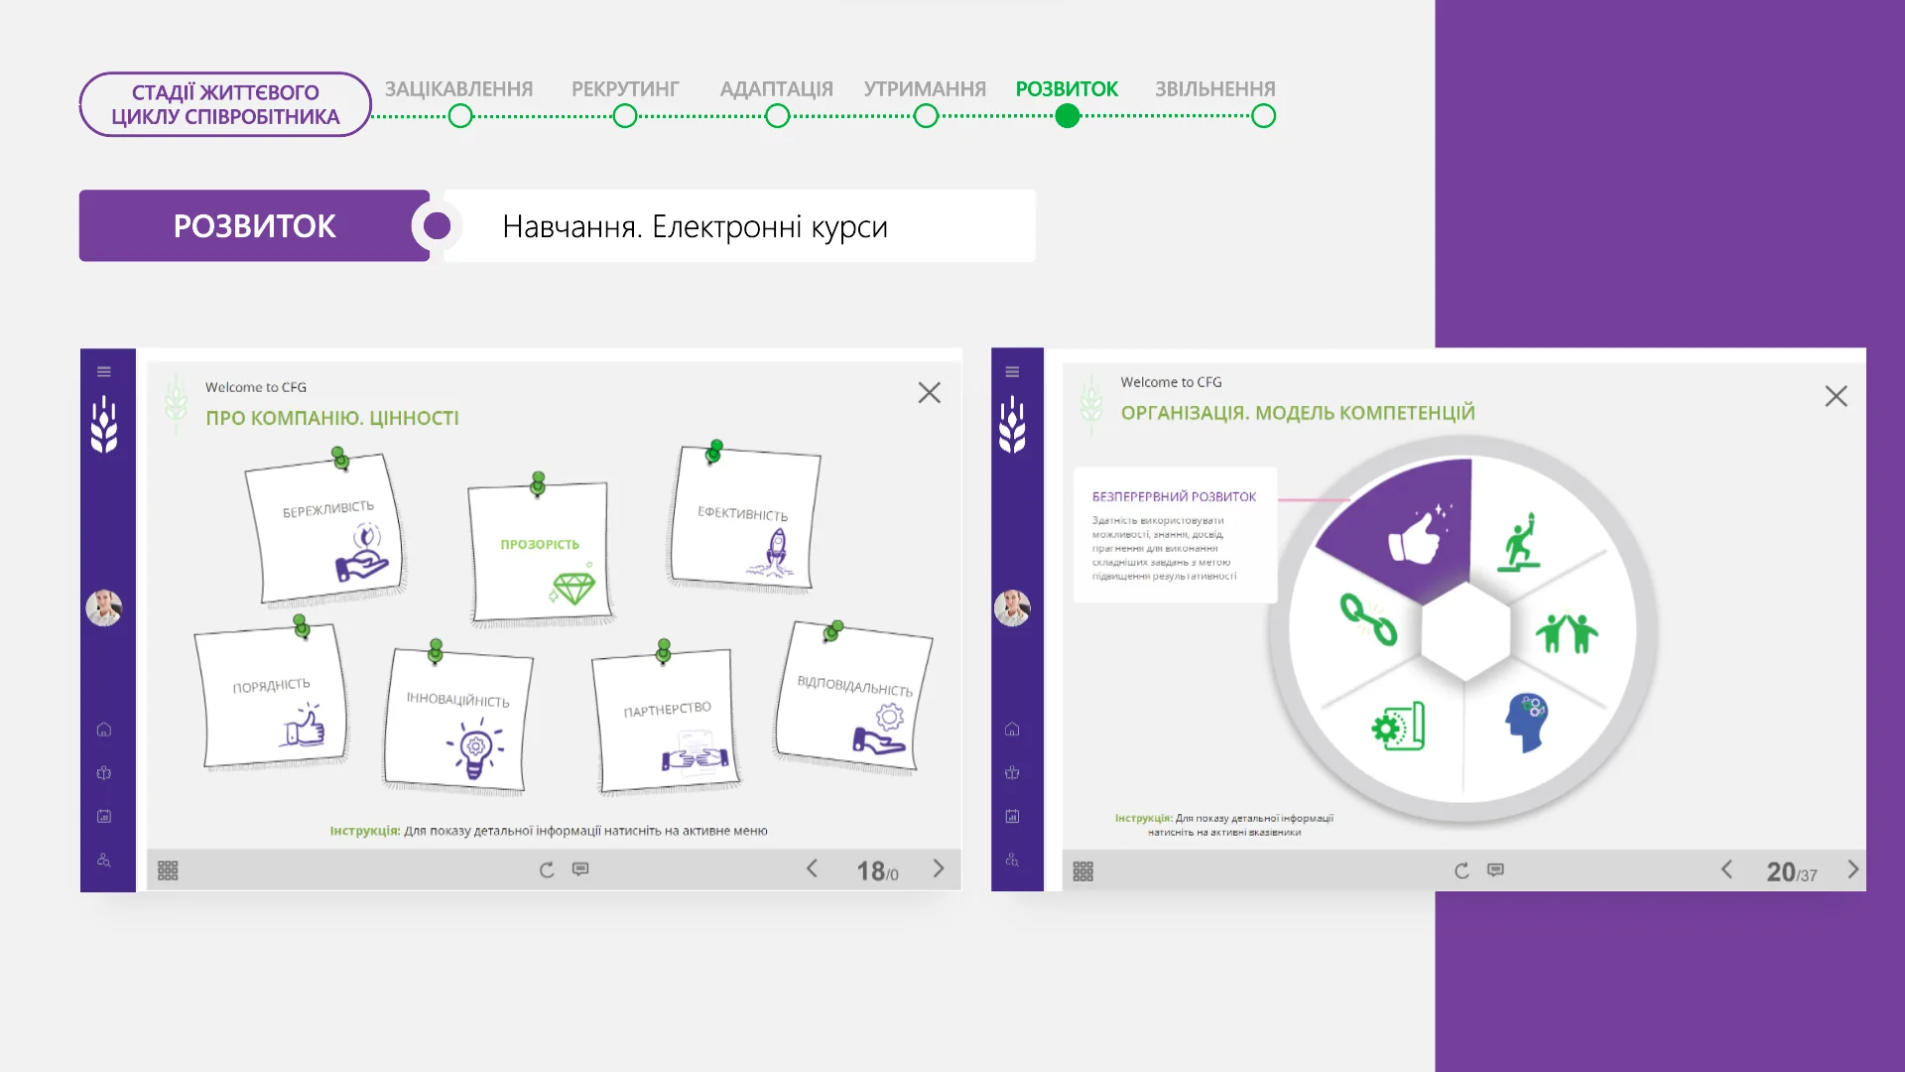Advance to next slide in right course

(x=1852, y=871)
